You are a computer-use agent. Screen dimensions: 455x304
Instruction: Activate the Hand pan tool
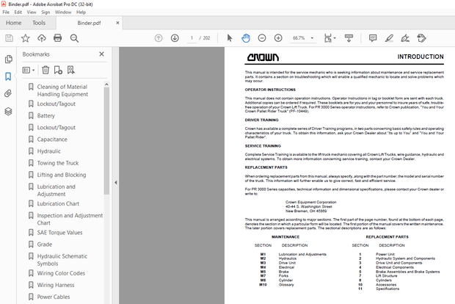click(x=246, y=38)
